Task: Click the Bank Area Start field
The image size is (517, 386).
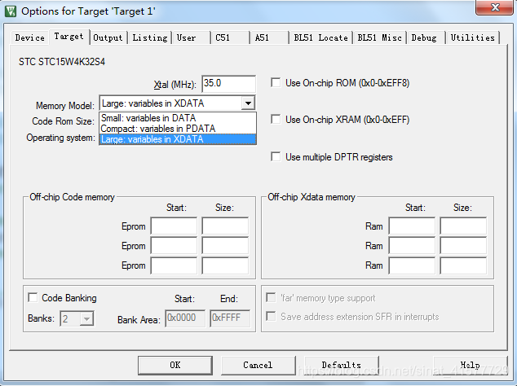Action: tap(185, 318)
